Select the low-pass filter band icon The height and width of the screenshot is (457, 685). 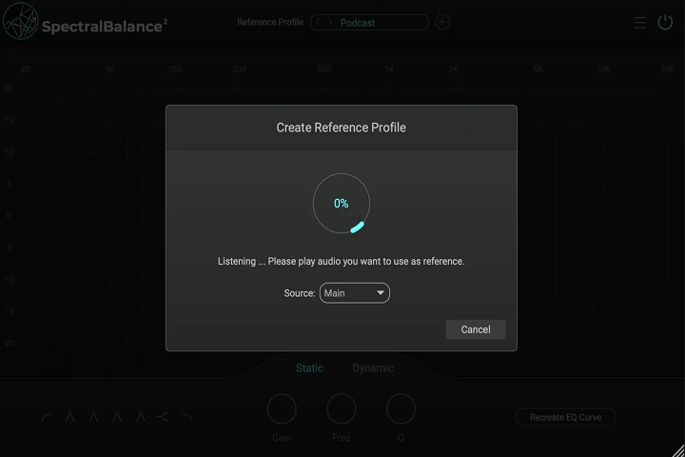(x=187, y=417)
